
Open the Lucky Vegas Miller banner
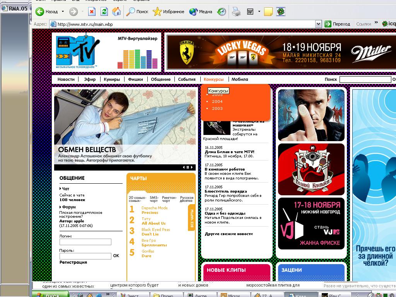tap(282, 52)
